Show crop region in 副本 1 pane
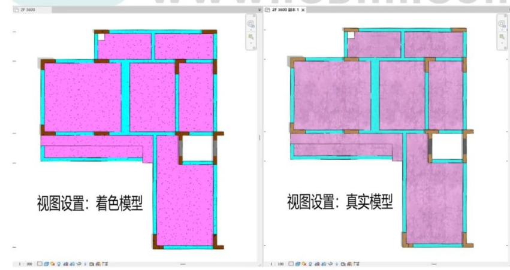510x270 pixels. [x=324, y=264]
